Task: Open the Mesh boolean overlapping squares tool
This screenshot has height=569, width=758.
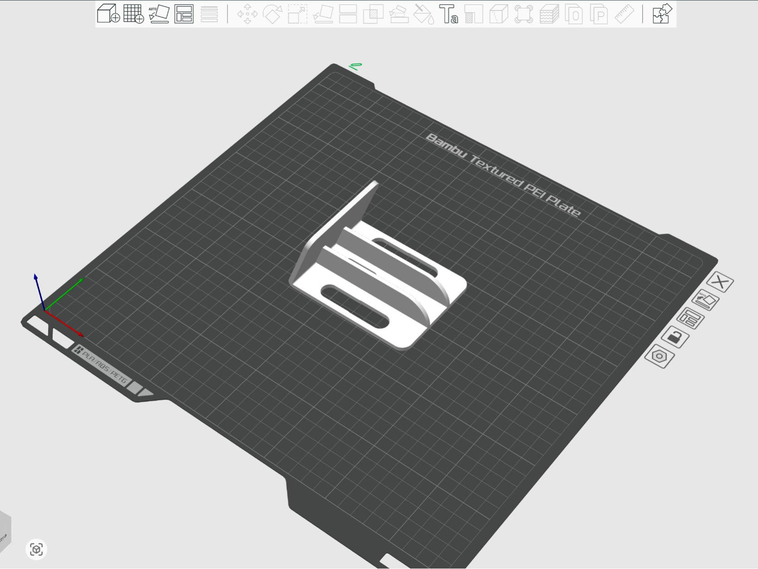Action: 373,14
